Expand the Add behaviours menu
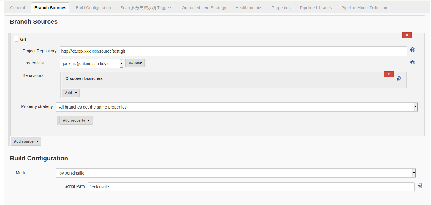Screen dimensions: 431x205 click(x=70, y=93)
